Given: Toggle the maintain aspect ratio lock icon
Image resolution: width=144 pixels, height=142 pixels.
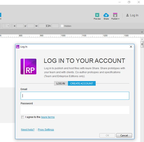Looking at the screenshot, I should (47, 26).
